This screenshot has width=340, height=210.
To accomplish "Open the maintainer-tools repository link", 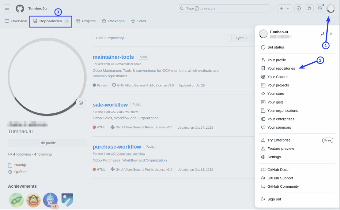I will (x=113, y=57).
